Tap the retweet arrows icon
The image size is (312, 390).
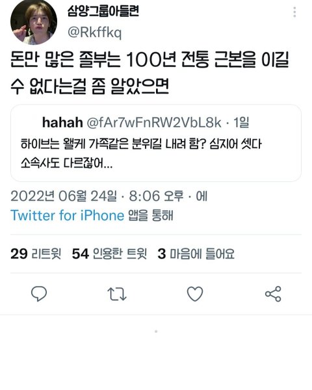tap(117, 294)
